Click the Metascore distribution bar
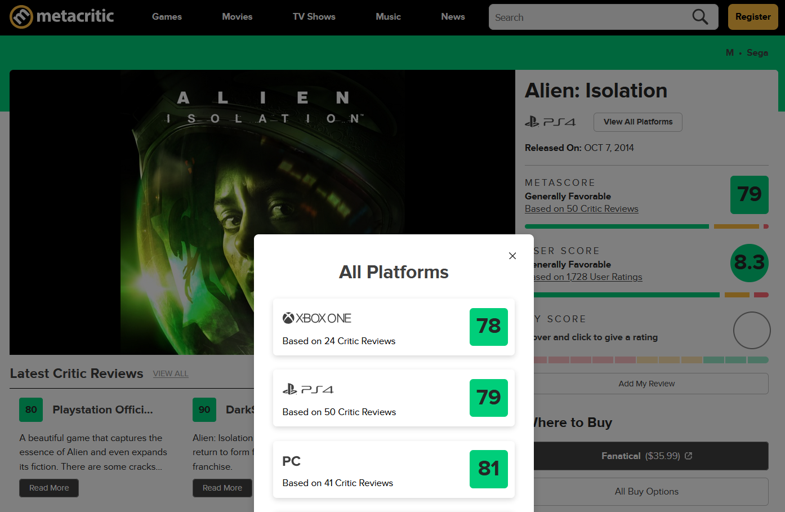Image resolution: width=785 pixels, height=512 pixels. [646, 226]
